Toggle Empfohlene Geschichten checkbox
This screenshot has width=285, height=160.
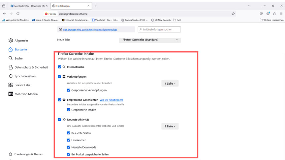59,100
